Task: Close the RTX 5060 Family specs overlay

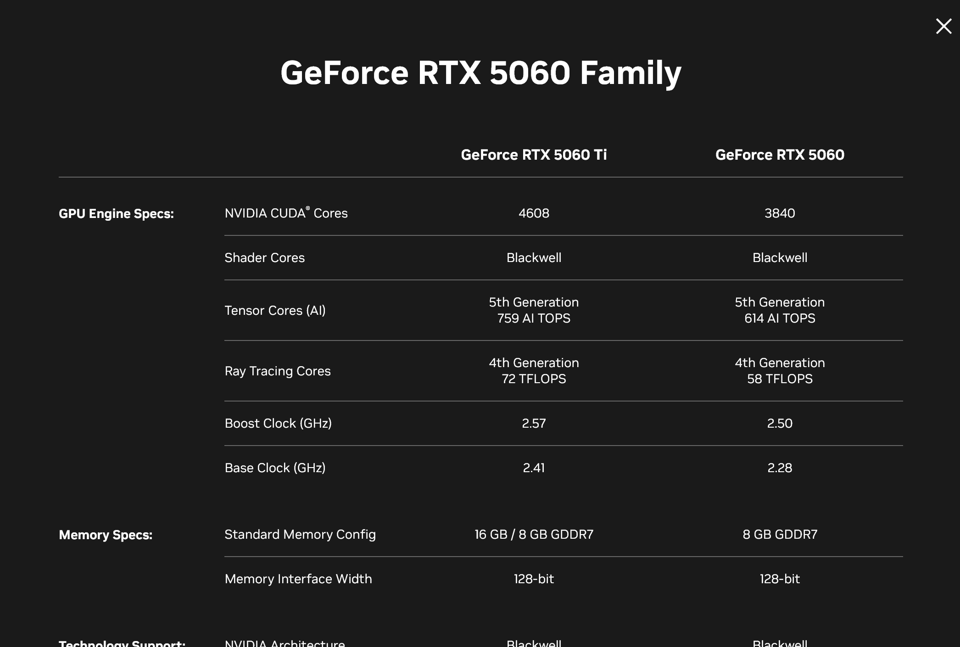Action: click(943, 26)
